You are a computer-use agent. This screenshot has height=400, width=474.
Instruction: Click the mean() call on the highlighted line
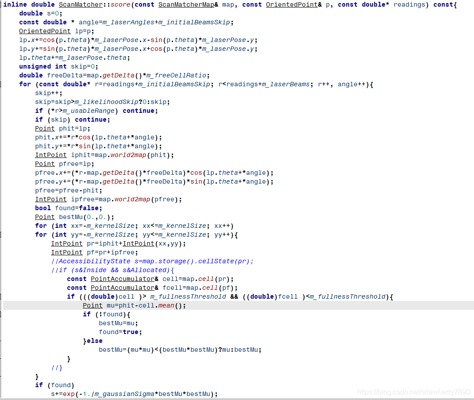click(x=172, y=305)
